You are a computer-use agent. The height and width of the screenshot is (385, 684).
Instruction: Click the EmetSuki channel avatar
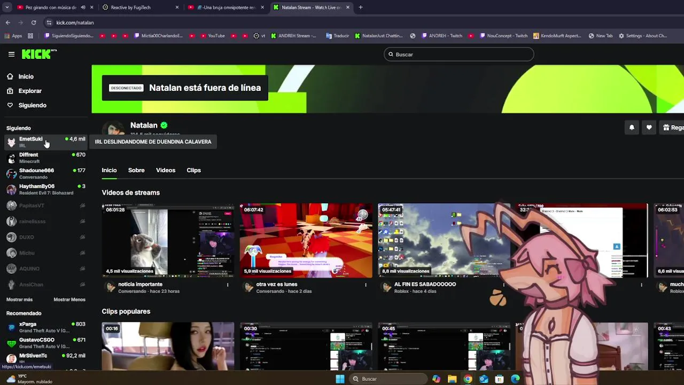point(11,142)
